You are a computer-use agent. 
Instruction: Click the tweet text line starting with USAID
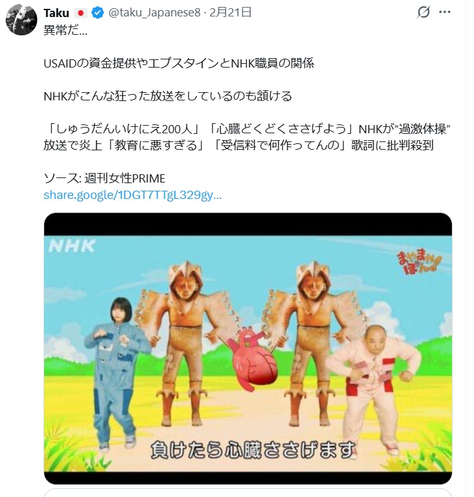tap(179, 63)
